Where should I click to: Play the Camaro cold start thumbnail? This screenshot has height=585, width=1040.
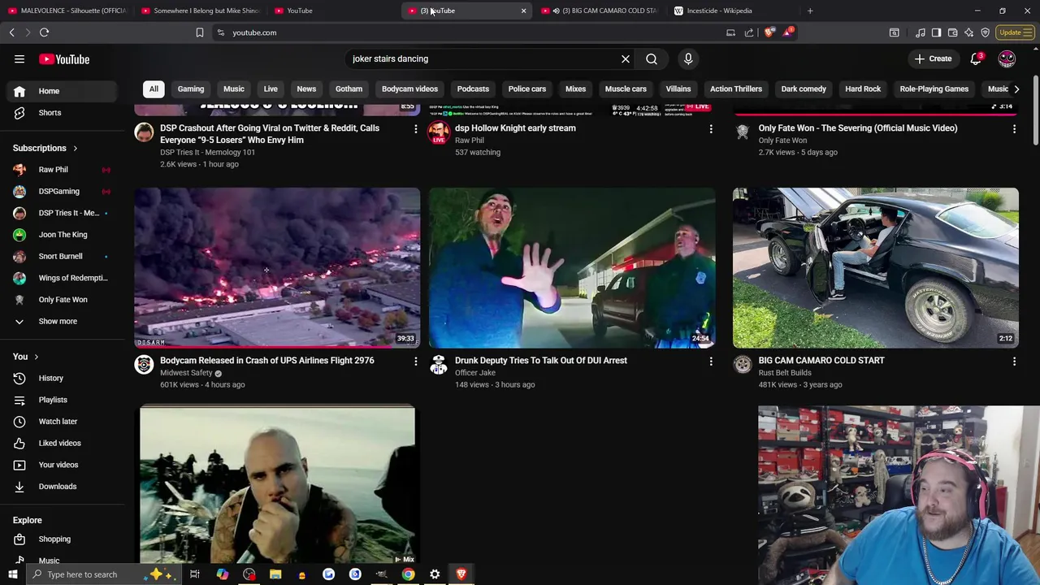pos(875,268)
